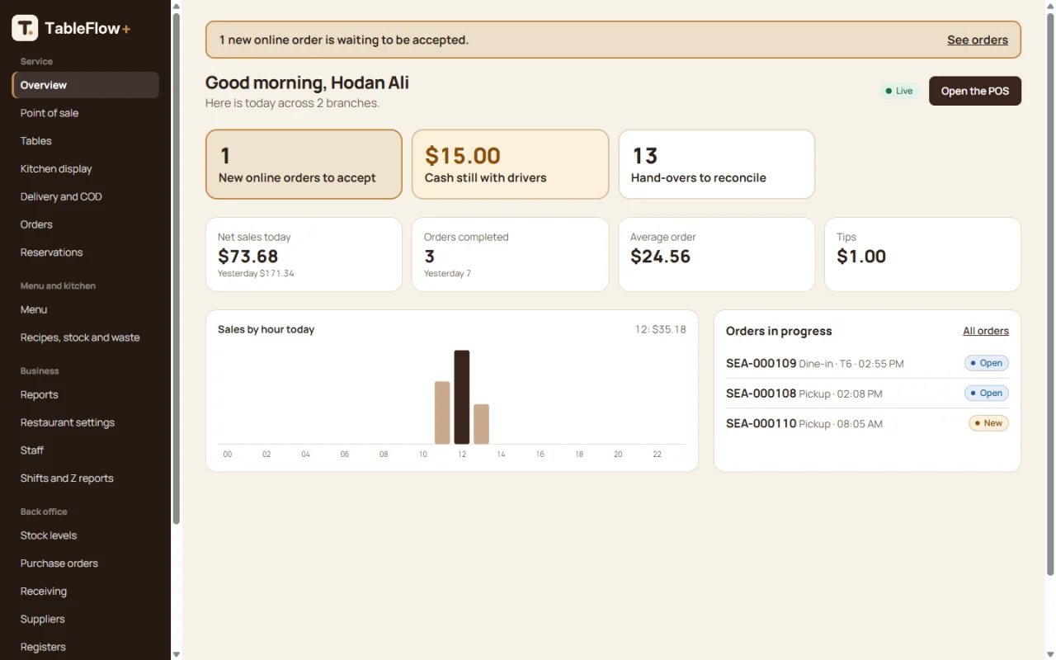
Task: Click the 12: $35.18 chart value
Action: pos(661,329)
